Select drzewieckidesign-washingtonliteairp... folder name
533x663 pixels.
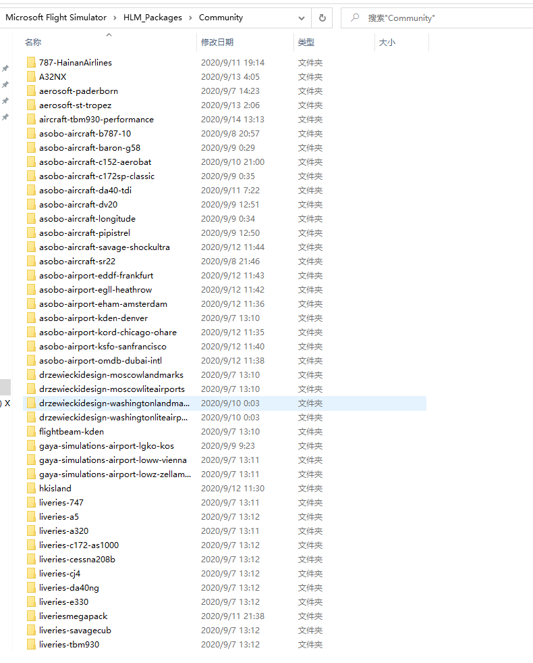113,418
